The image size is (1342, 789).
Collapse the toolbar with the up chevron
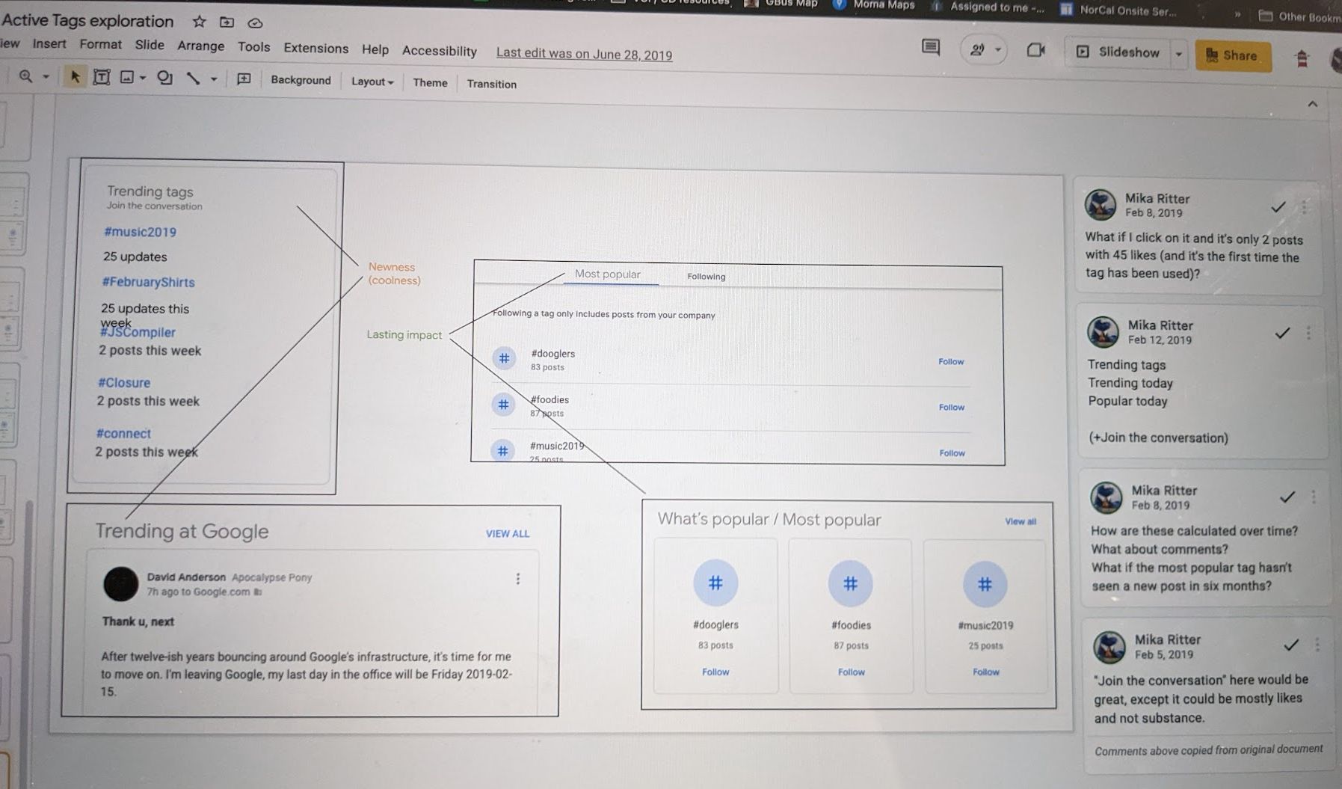click(1312, 104)
